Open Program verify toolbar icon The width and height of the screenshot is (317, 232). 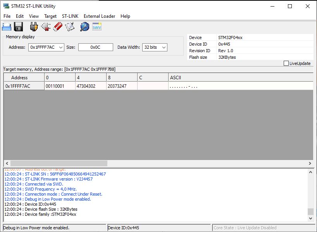[x=70, y=27]
